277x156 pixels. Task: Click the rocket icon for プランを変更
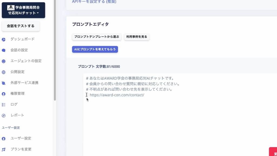point(4,149)
